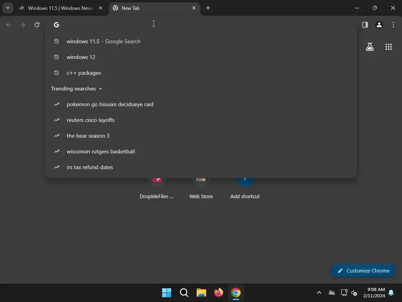Click the Customize Chrome button
Viewport: 402px width, 302px height.
(x=363, y=271)
